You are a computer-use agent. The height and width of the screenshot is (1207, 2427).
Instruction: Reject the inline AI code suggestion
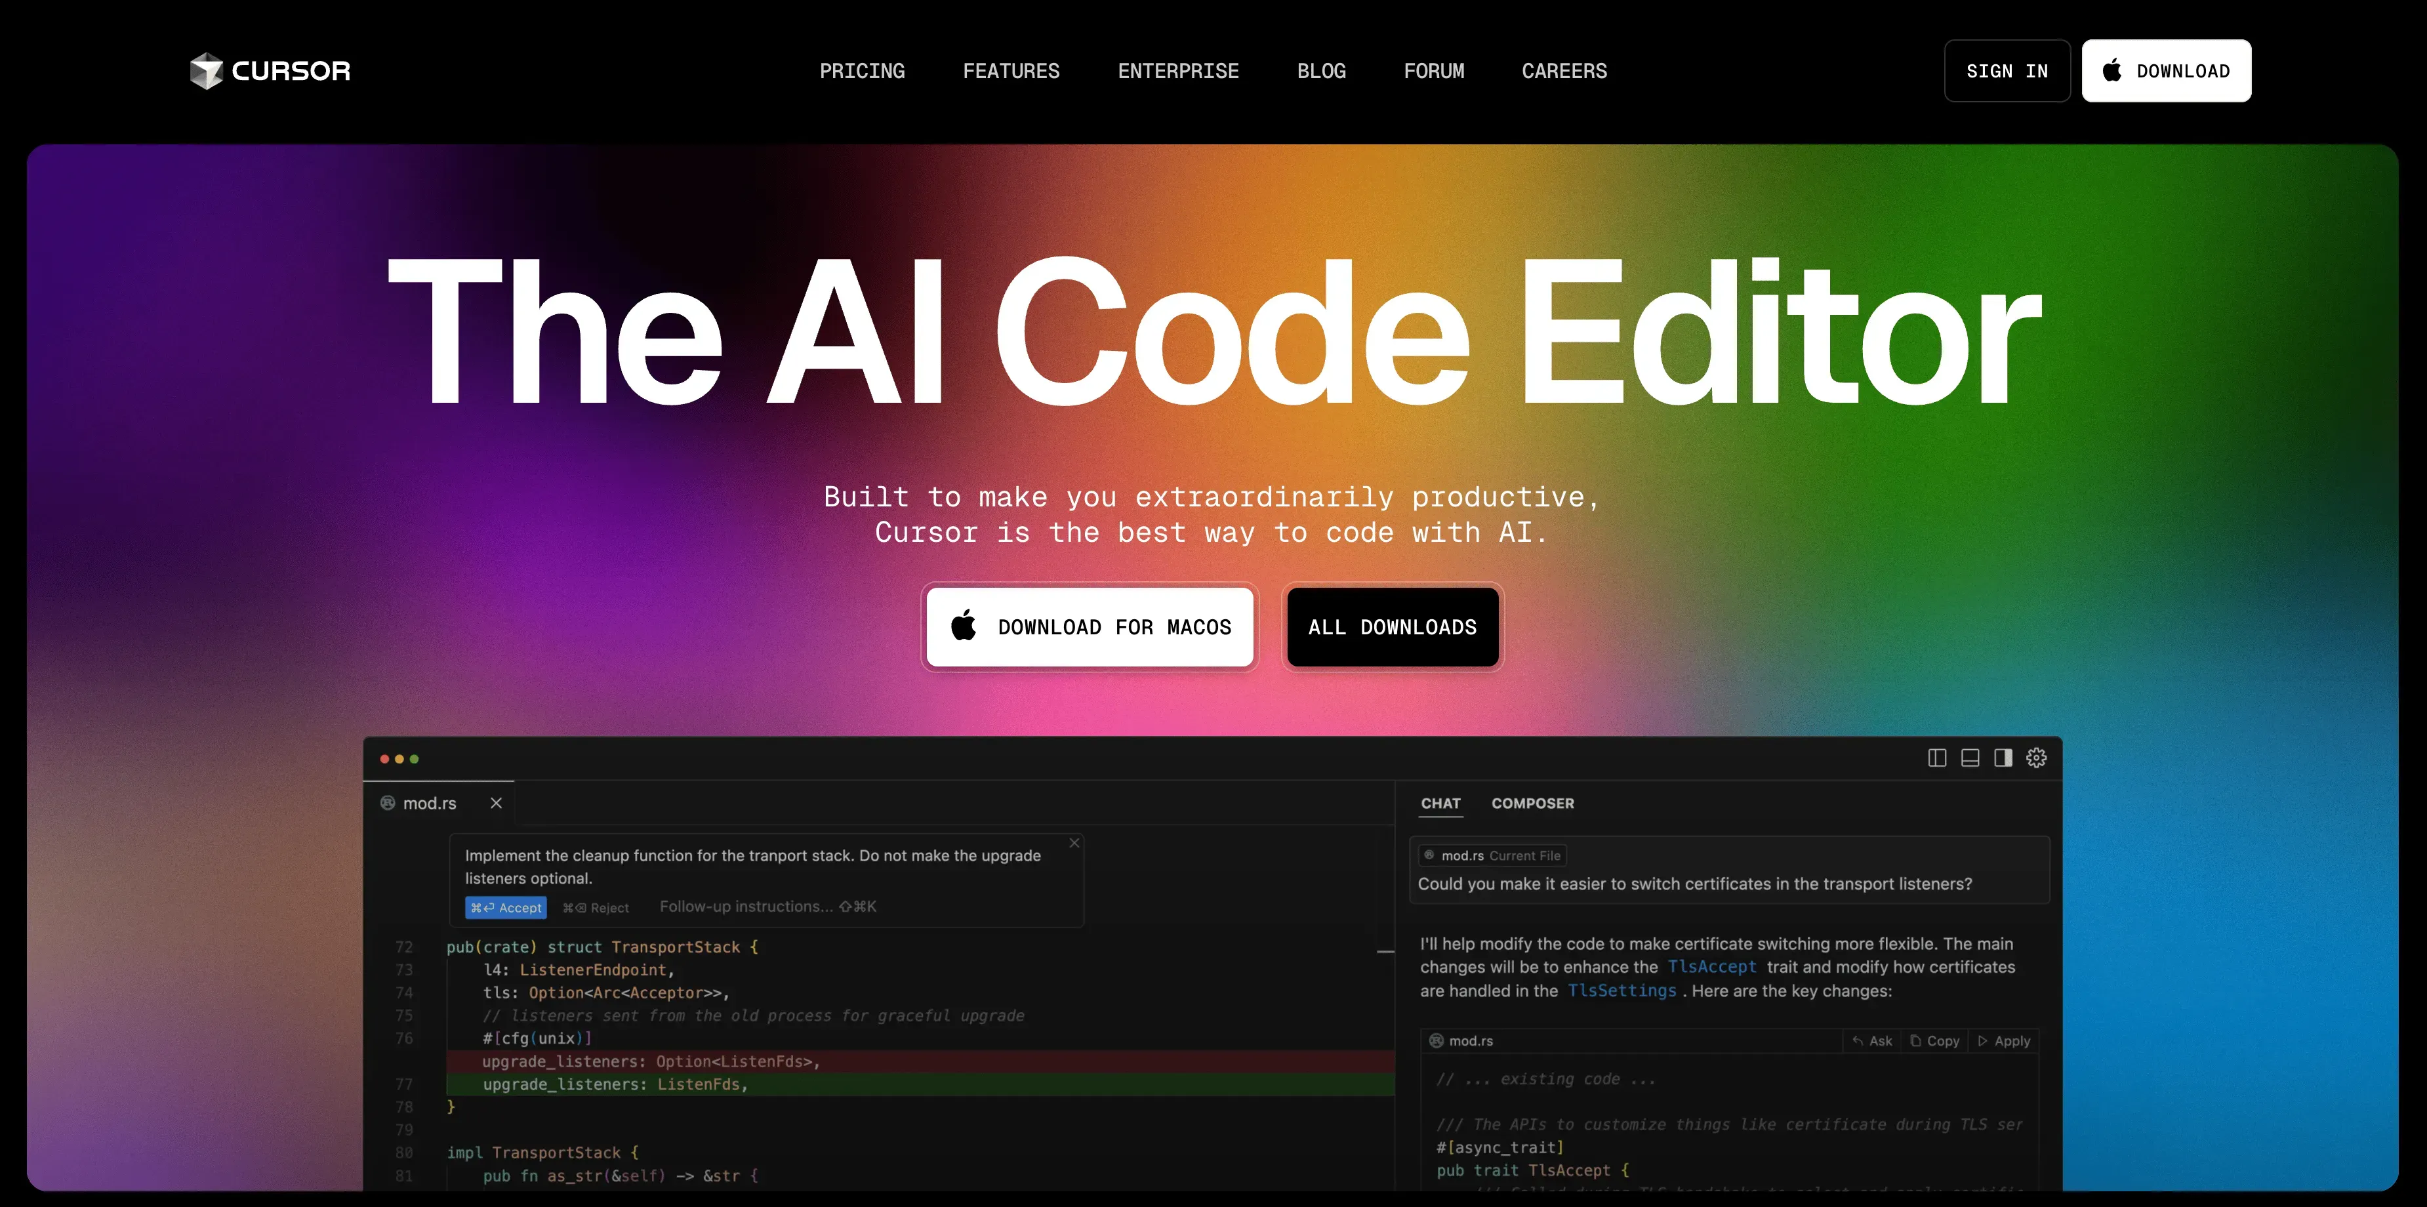pos(596,907)
